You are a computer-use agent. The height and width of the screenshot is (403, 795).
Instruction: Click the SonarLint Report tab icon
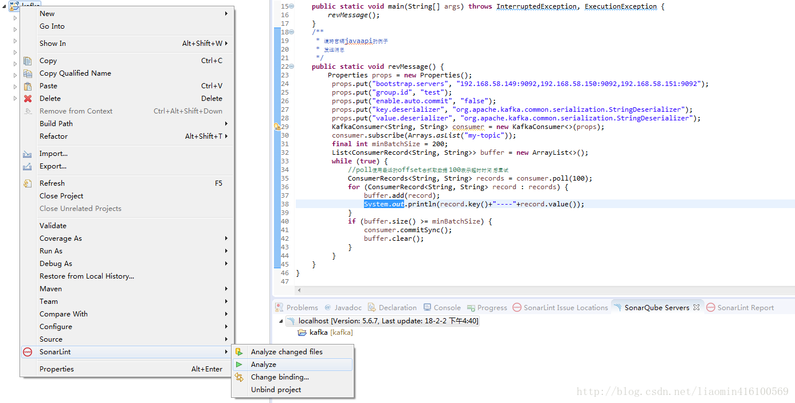711,307
